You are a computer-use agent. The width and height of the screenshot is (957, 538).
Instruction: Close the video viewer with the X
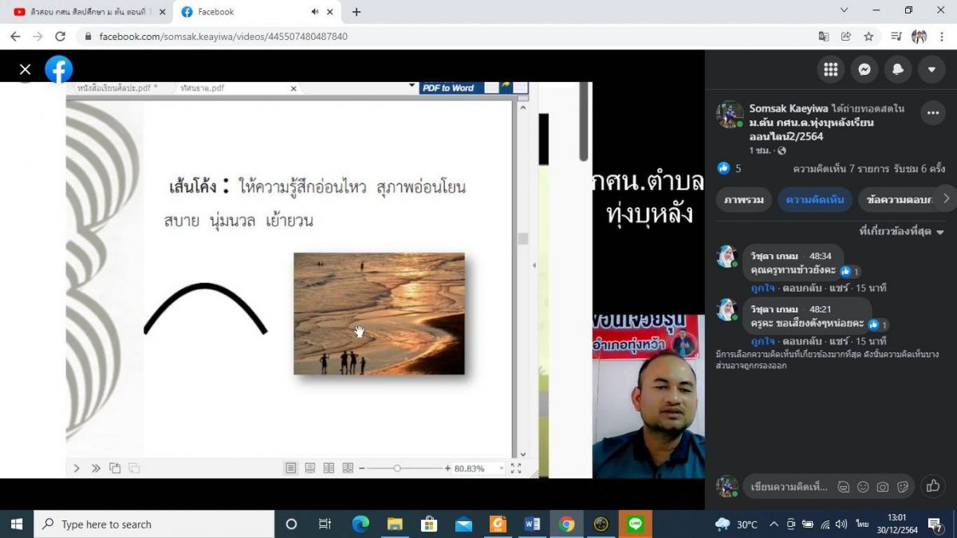25,69
